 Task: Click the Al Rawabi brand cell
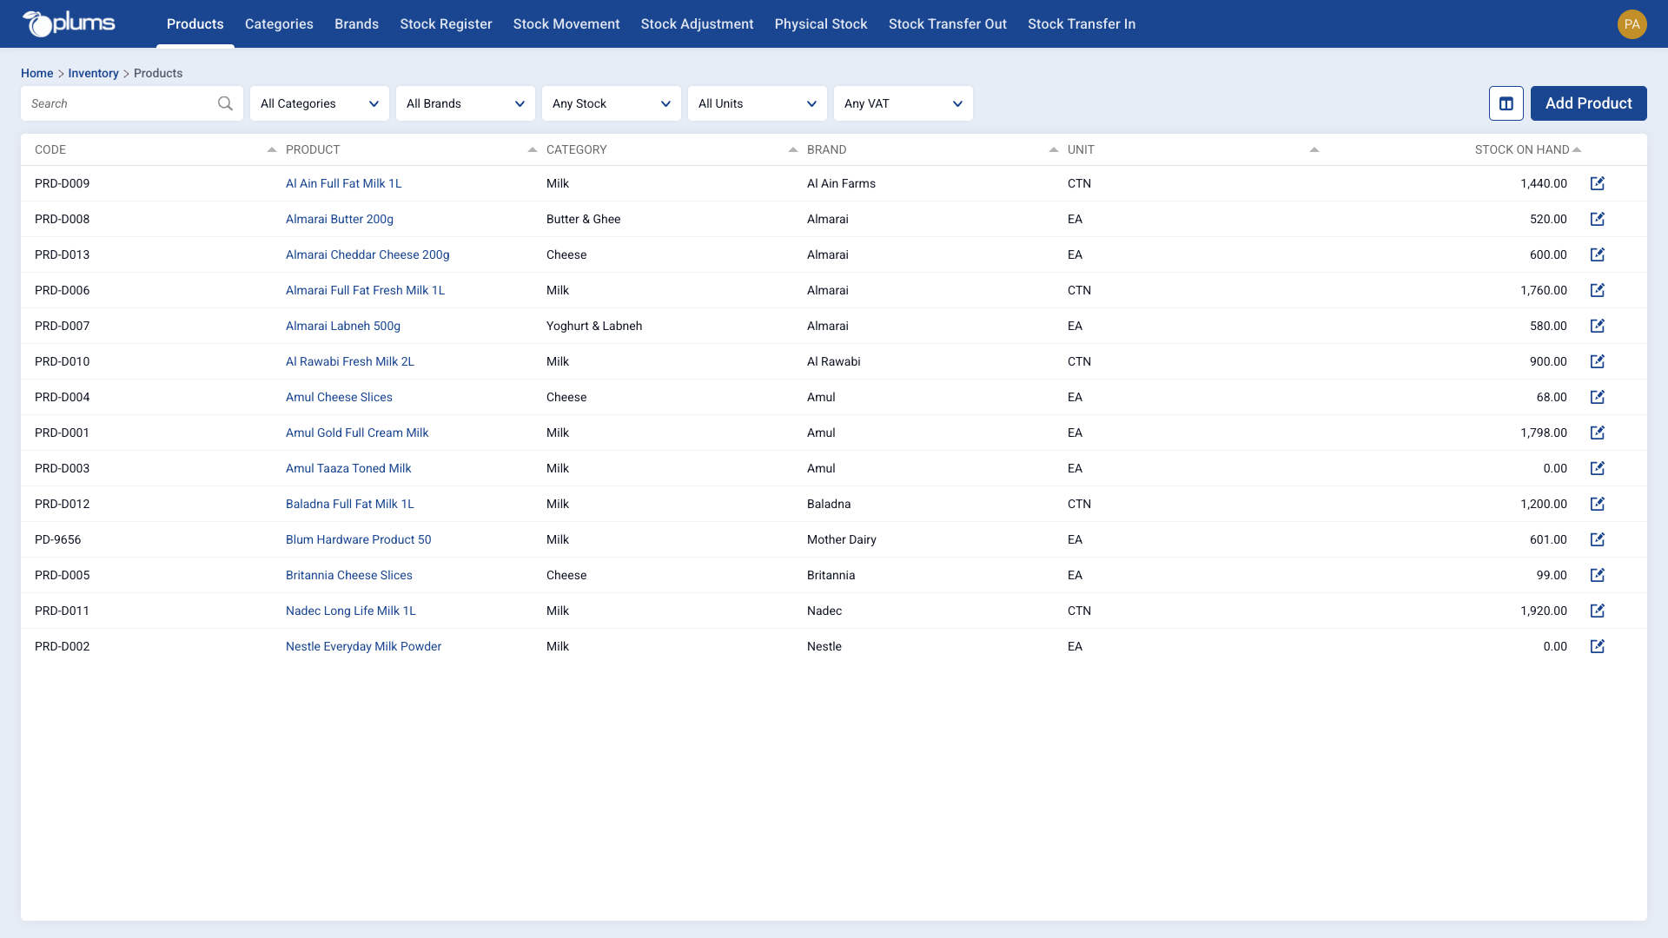pyautogui.click(x=833, y=361)
